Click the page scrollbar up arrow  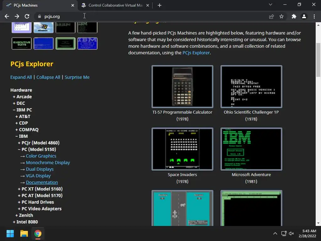click(318, 25)
